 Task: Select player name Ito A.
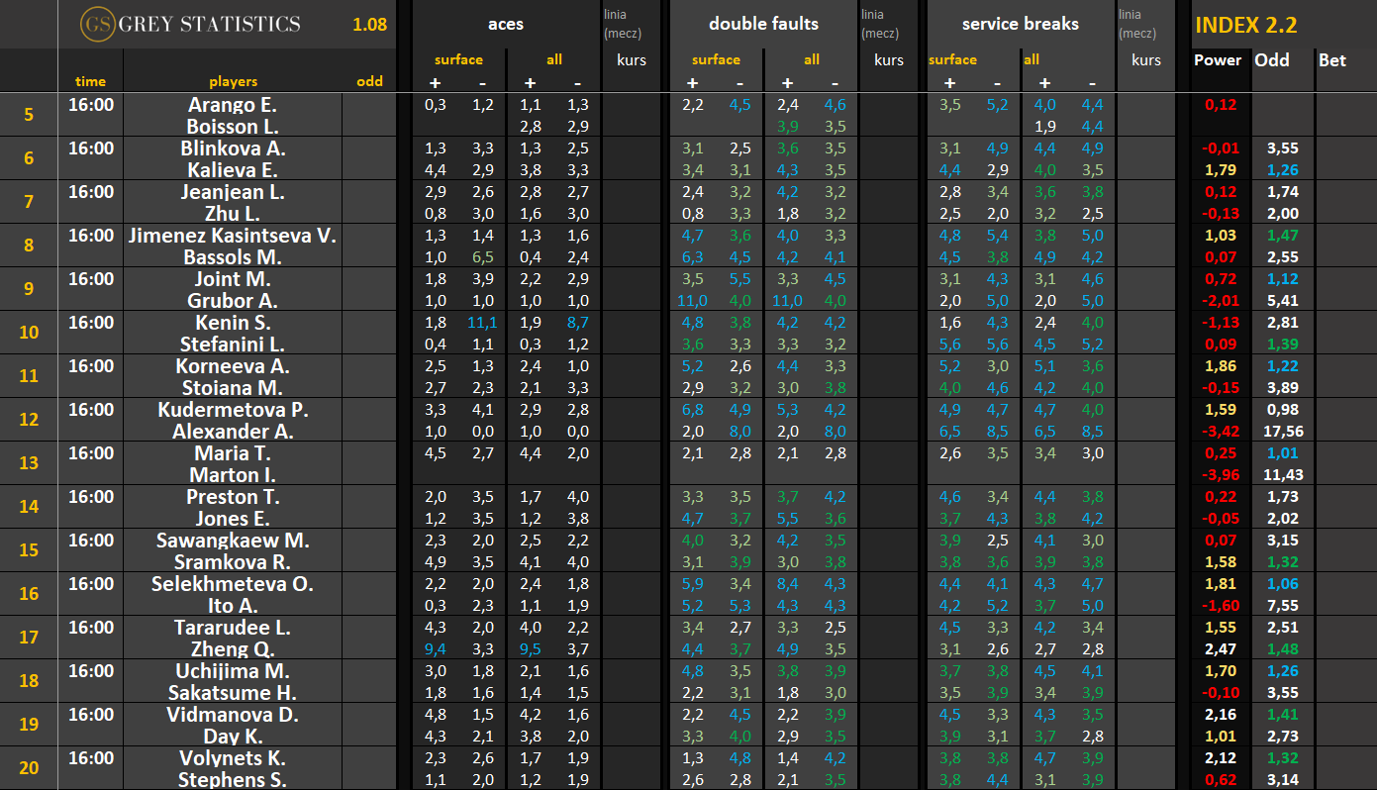(233, 606)
